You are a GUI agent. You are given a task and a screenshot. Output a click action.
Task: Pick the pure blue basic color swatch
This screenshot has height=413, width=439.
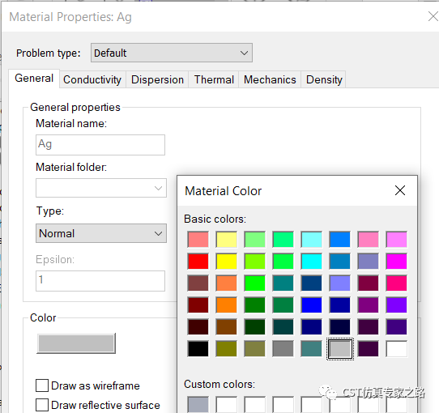[311, 305]
